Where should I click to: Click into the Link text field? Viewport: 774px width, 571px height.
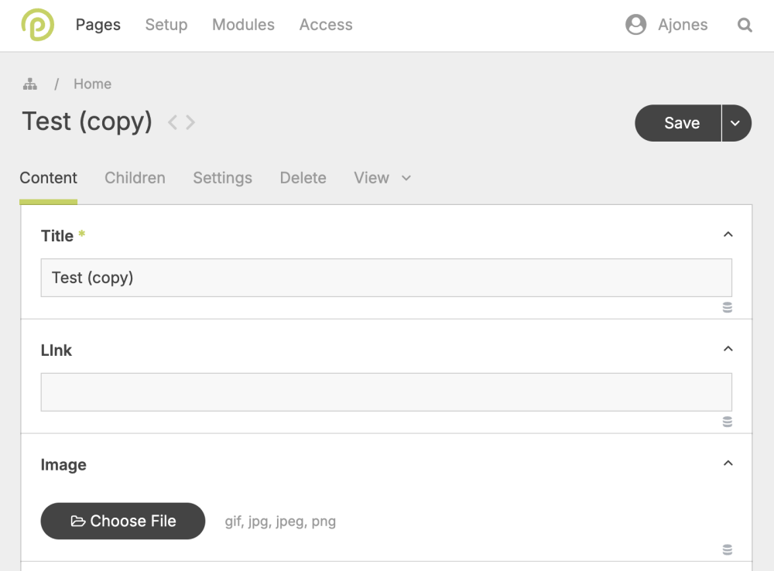(x=385, y=392)
